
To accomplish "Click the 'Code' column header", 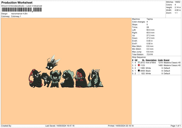I will click(160, 60).
